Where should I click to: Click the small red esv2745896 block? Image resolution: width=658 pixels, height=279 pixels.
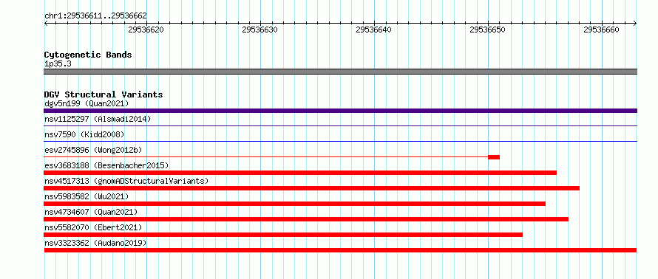click(494, 157)
